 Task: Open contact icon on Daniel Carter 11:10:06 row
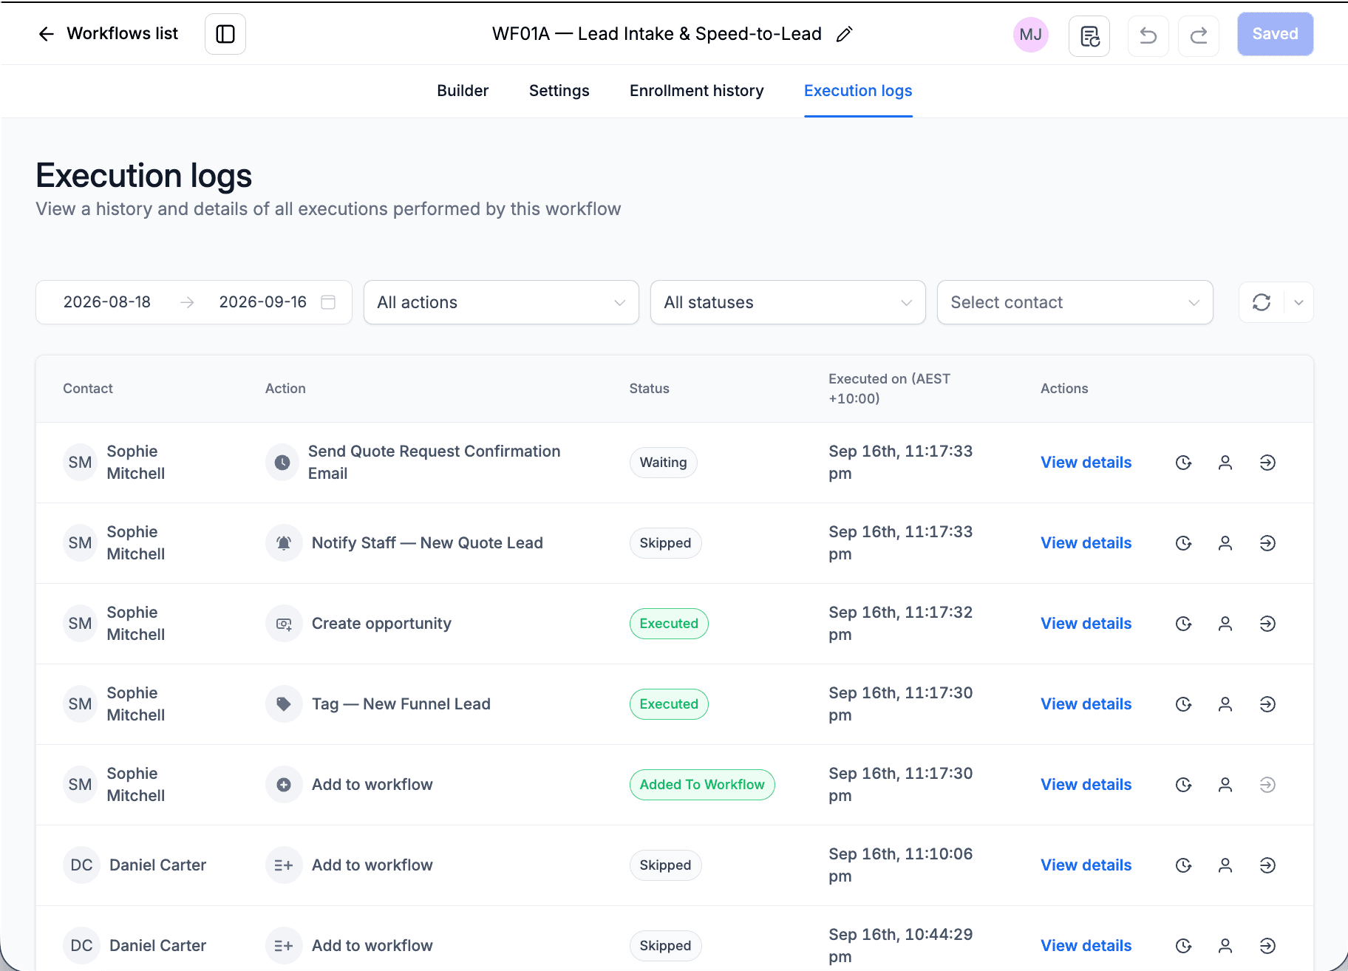(x=1225, y=865)
